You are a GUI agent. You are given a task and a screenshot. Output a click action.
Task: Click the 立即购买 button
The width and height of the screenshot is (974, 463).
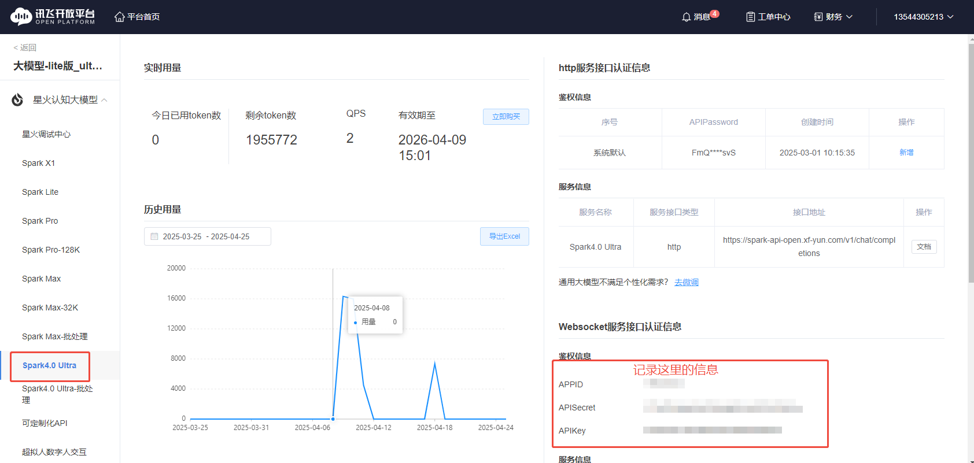tap(506, 117)
